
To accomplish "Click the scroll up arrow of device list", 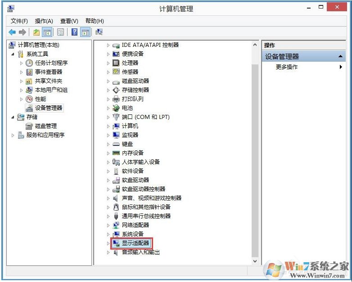I will click(x=255, y=45).
